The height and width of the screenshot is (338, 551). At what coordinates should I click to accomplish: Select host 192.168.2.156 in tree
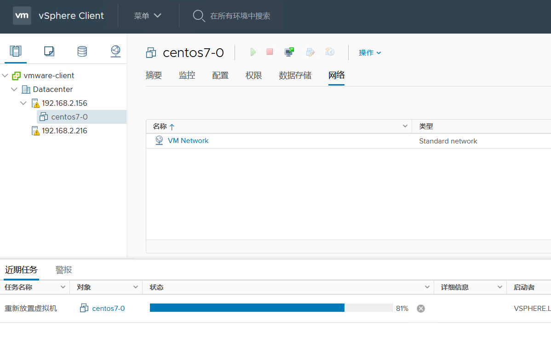point(64,103)
